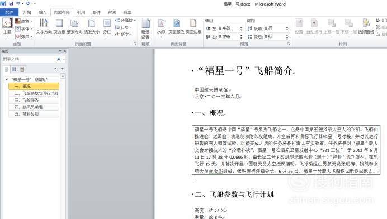
Task: Go to the next heading arrow
Action: pyautogui.click(x=62, y=69)
